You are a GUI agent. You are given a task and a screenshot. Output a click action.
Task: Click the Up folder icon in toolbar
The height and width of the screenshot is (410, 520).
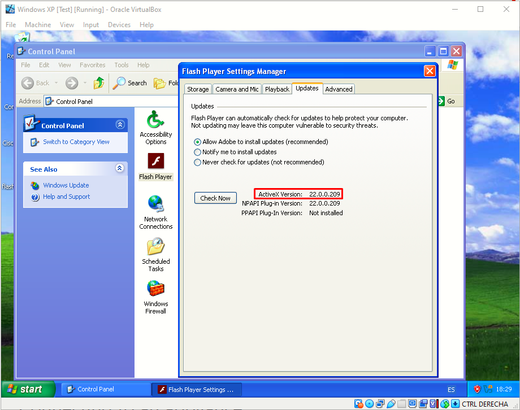[x=99, y=83]
